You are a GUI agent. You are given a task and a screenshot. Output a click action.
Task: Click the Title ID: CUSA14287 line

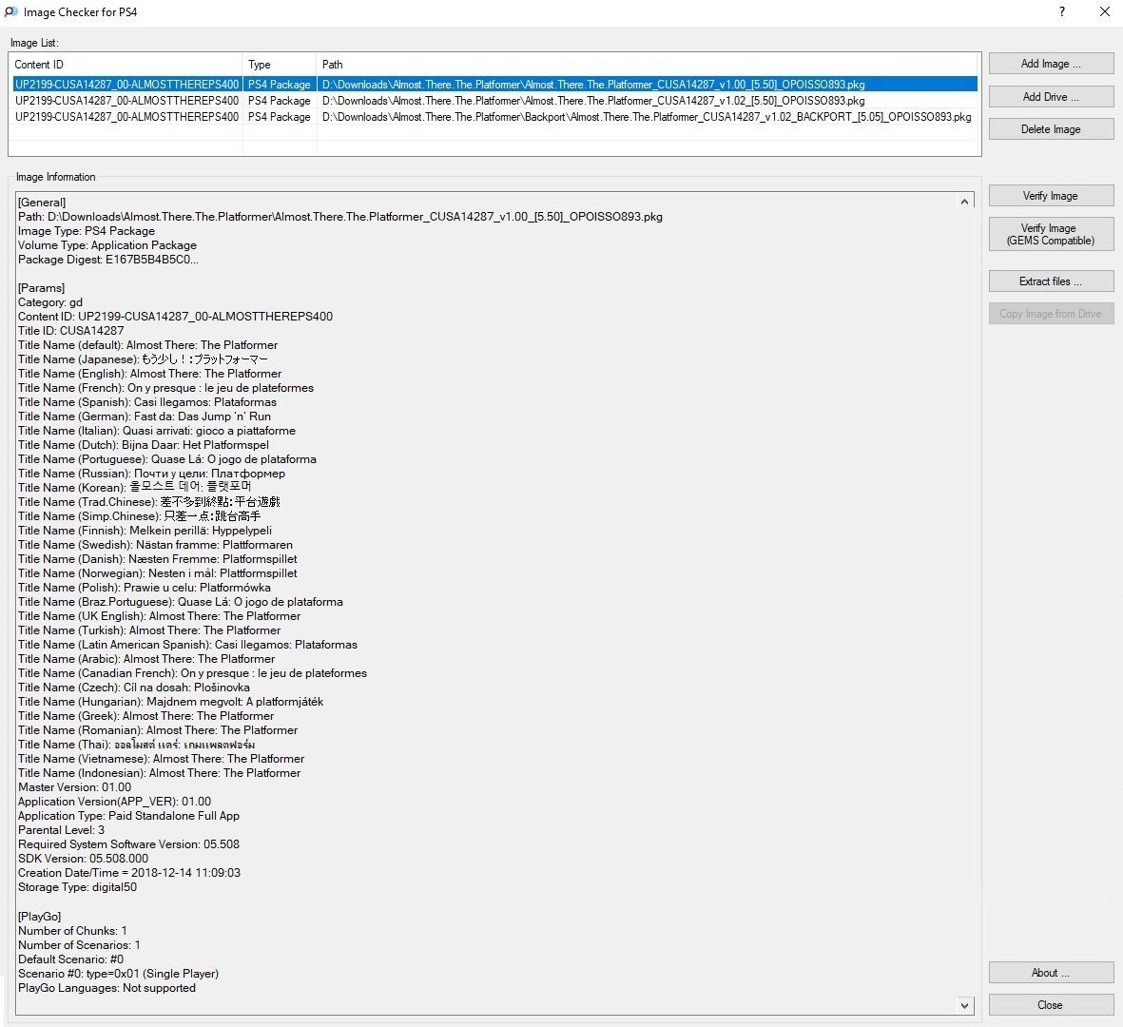click(x=71, y=331)
